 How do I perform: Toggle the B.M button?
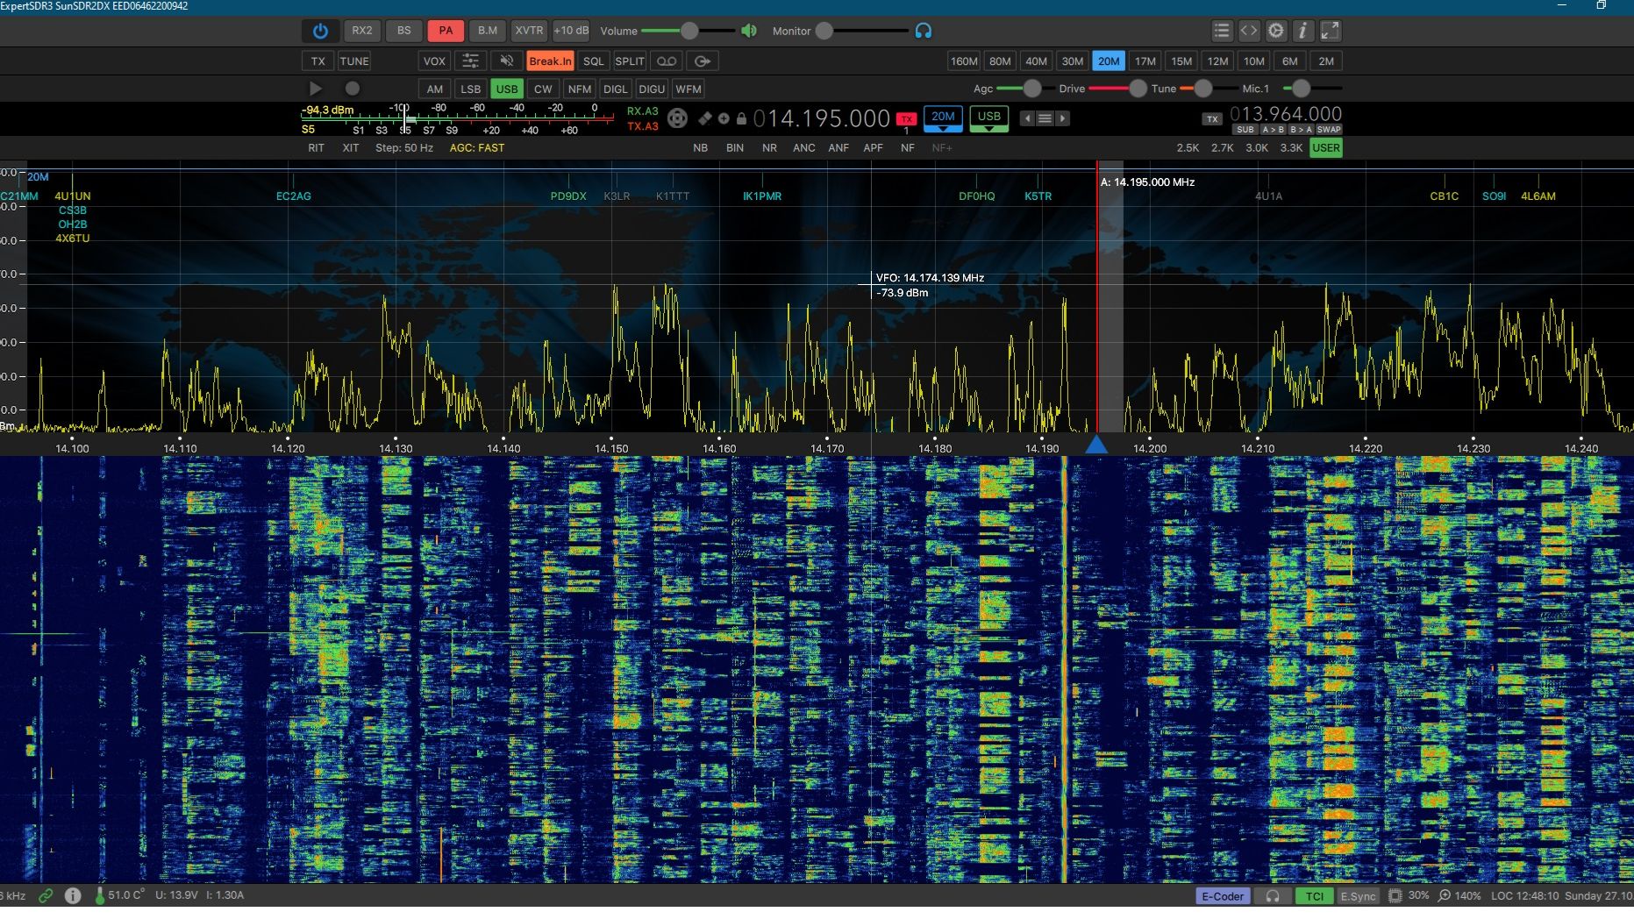pyautogui.click(x=488, y=31)
